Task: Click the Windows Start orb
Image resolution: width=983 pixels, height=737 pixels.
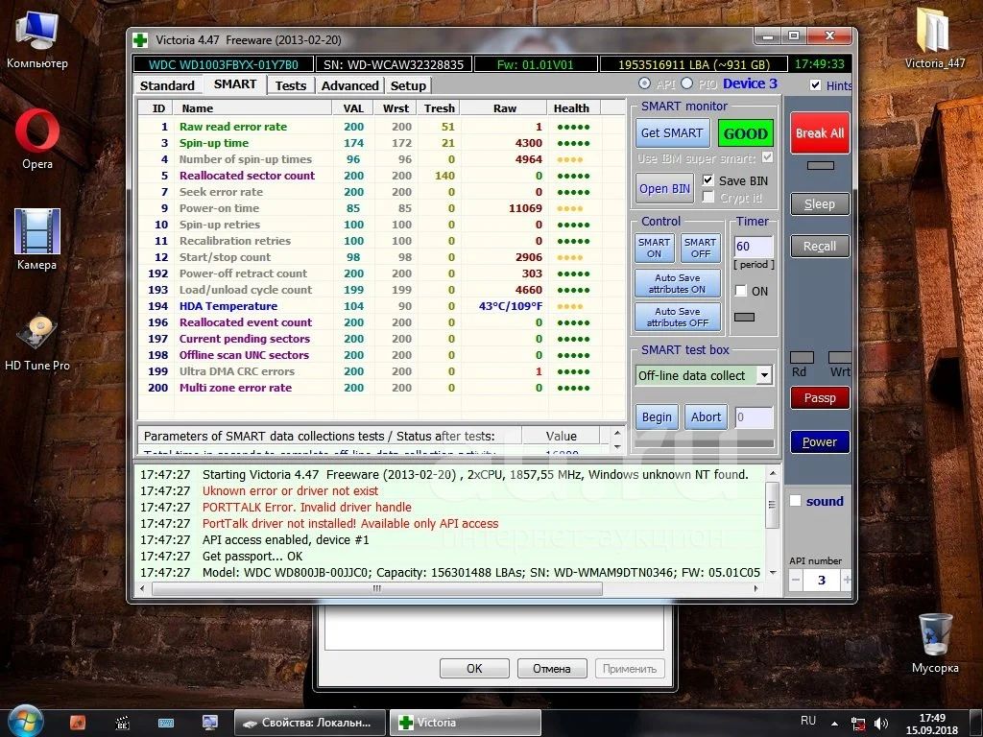Action: point(24,722)
